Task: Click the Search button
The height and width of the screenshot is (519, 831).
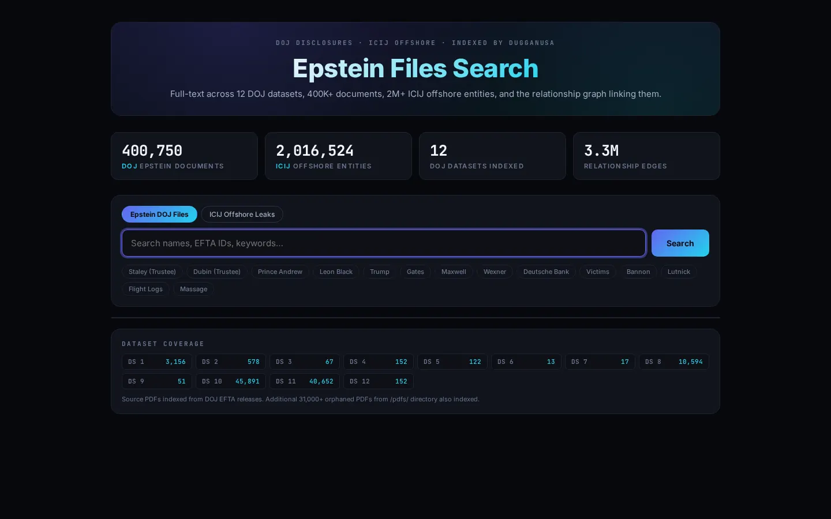Action: point(680,243)
